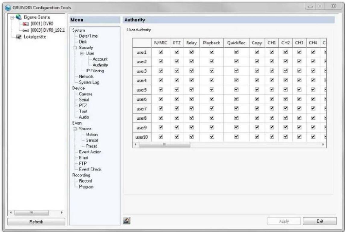Select Serial under Device
The width and height of the screenshot is (345, 232).
(x=84, y=100)
